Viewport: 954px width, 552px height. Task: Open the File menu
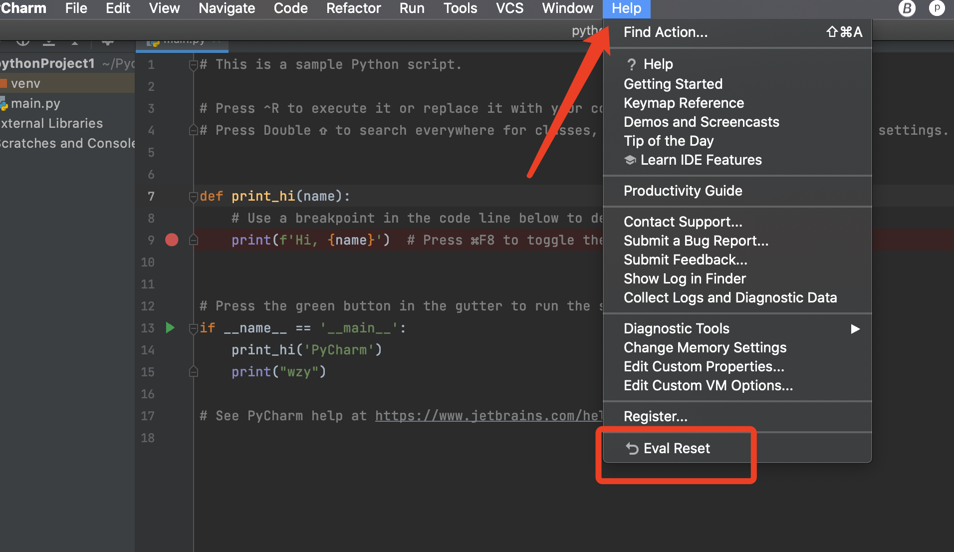click(x=76, y=8)
